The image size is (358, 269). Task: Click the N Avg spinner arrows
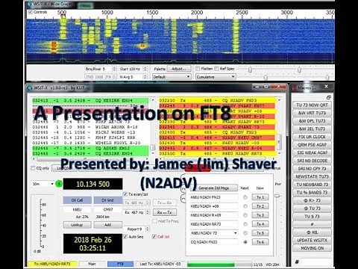coord(145,77)
